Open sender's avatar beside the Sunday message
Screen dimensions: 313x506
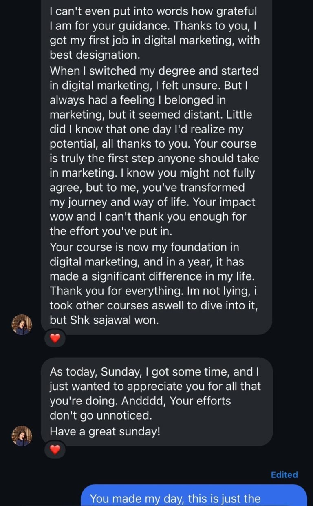pyautogui.click(x=22, y=436)
